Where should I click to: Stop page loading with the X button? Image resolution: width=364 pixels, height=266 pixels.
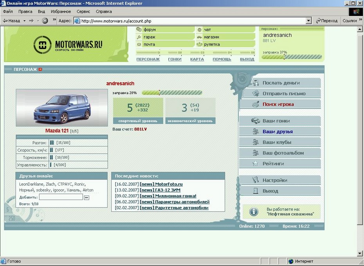pyautogui.click(x=45, y=21)
